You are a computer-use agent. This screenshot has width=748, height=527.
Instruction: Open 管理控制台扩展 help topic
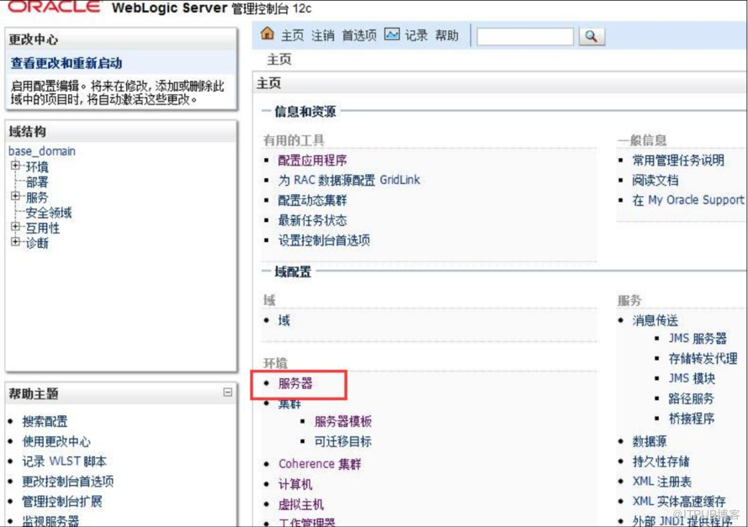62,501
